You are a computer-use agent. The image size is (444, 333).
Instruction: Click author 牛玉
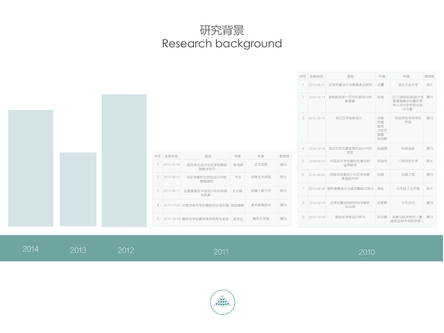point(238,177)
